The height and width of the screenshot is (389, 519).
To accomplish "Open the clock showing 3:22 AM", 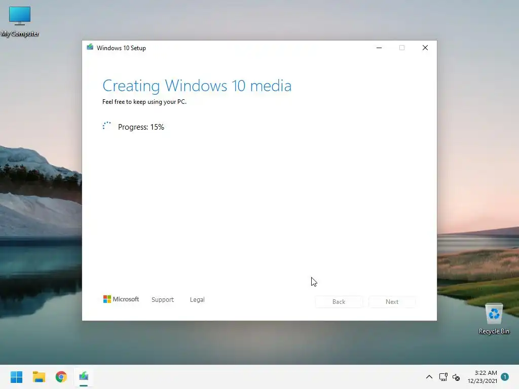I will pyautogui.click(x=483, y=377).
